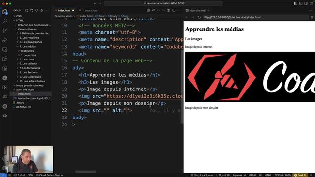
Task: Toggle bottom panel layout icon
Action: (301, 3)
